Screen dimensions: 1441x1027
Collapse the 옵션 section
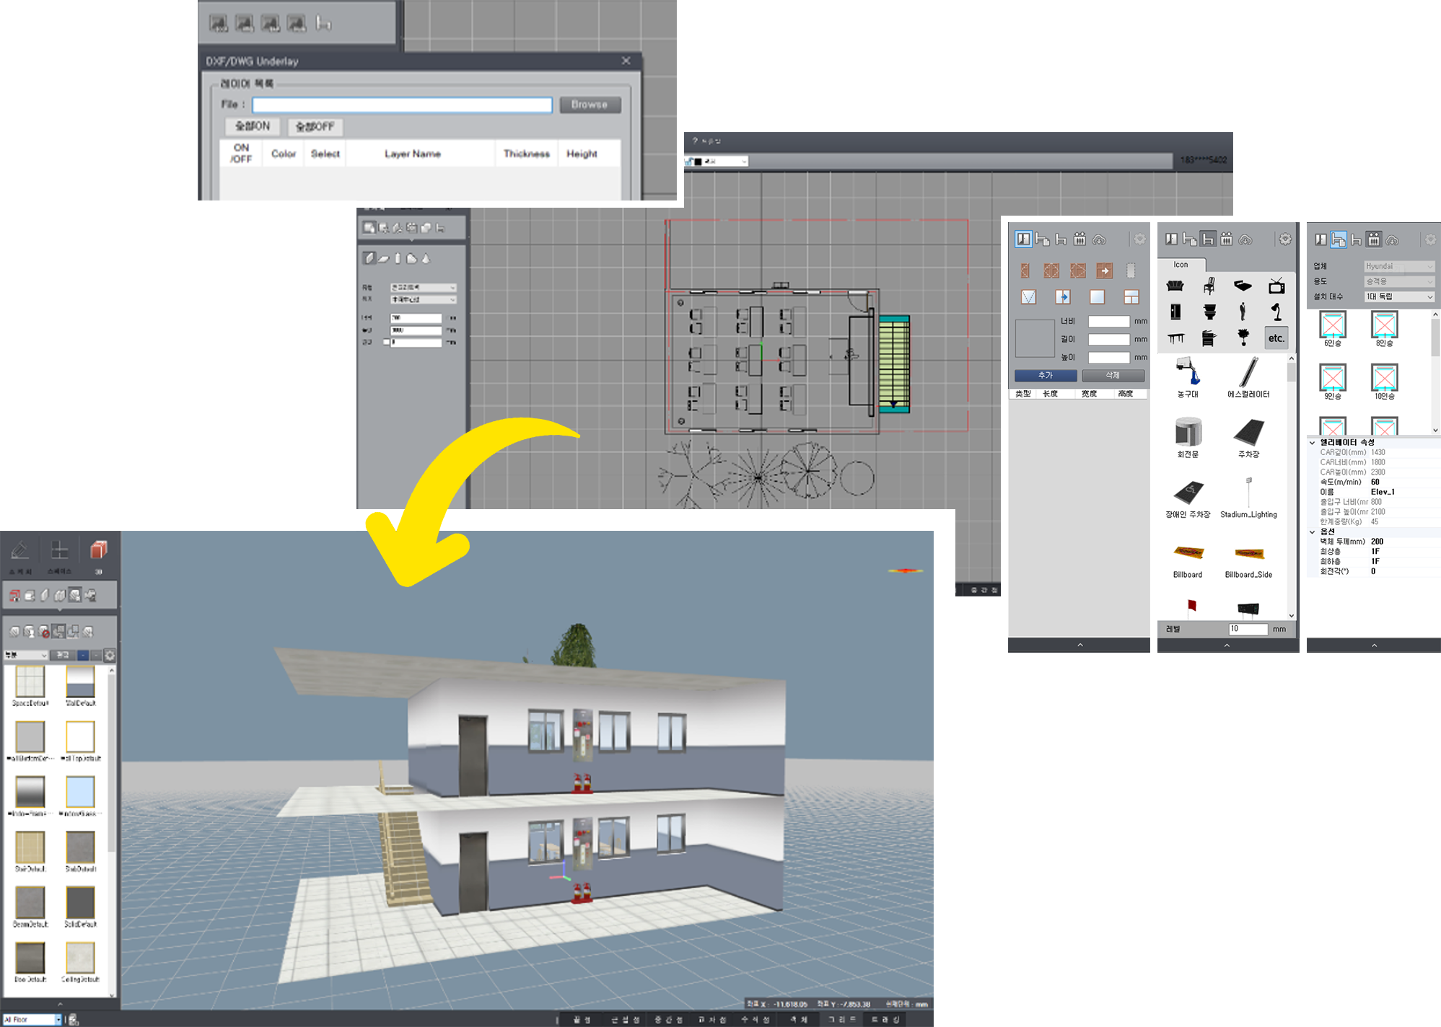point(1312,532)
